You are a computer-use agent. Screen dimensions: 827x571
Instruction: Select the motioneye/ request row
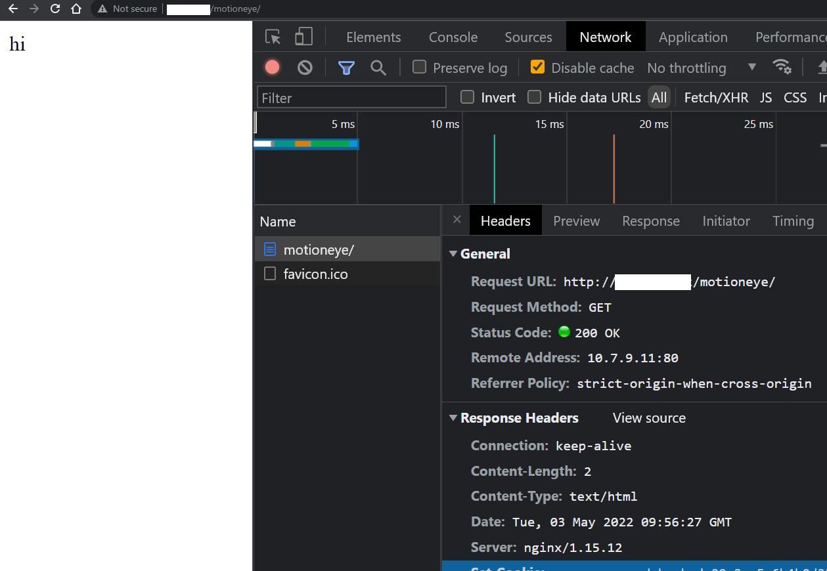(x=347, y=249)
